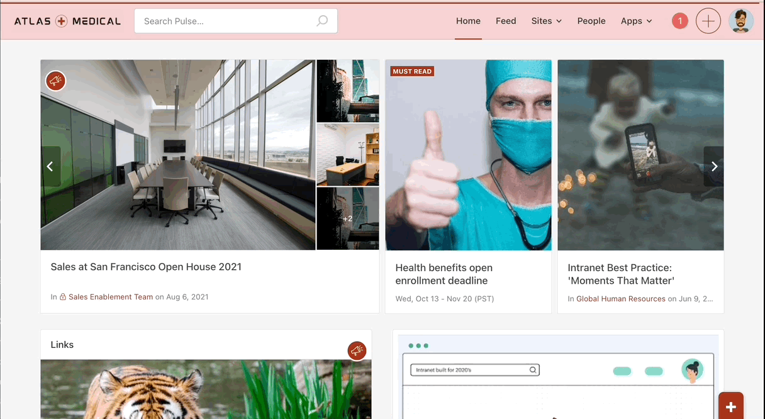
Task: Click search icon in intranet illustration
Action: (533, 370)
